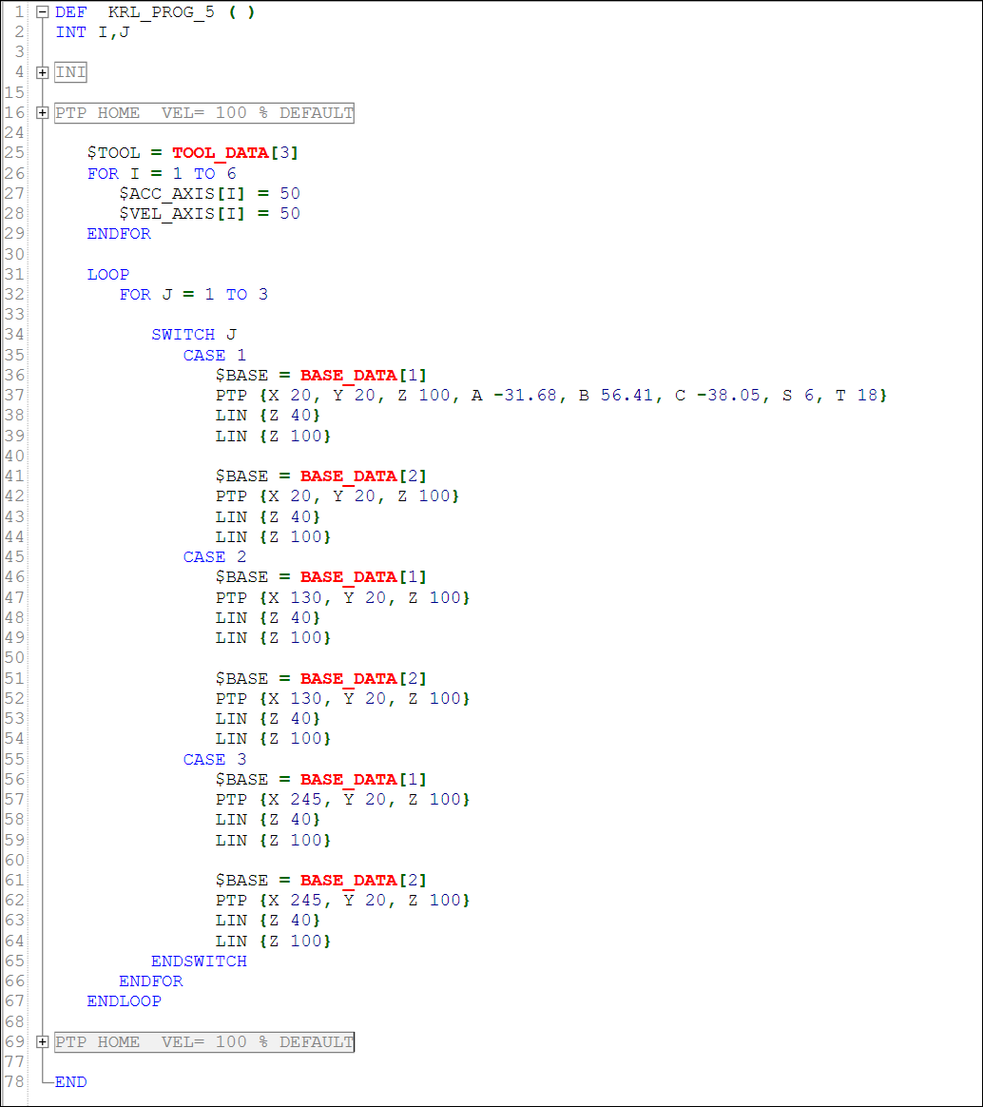Viewport: 983px width, 1107px height.
Task: Click $BASE = BASE_DATA[2] on line 41
Action: click(321, 476)
